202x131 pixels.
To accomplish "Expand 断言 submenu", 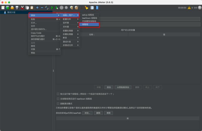I will [70, 38].
